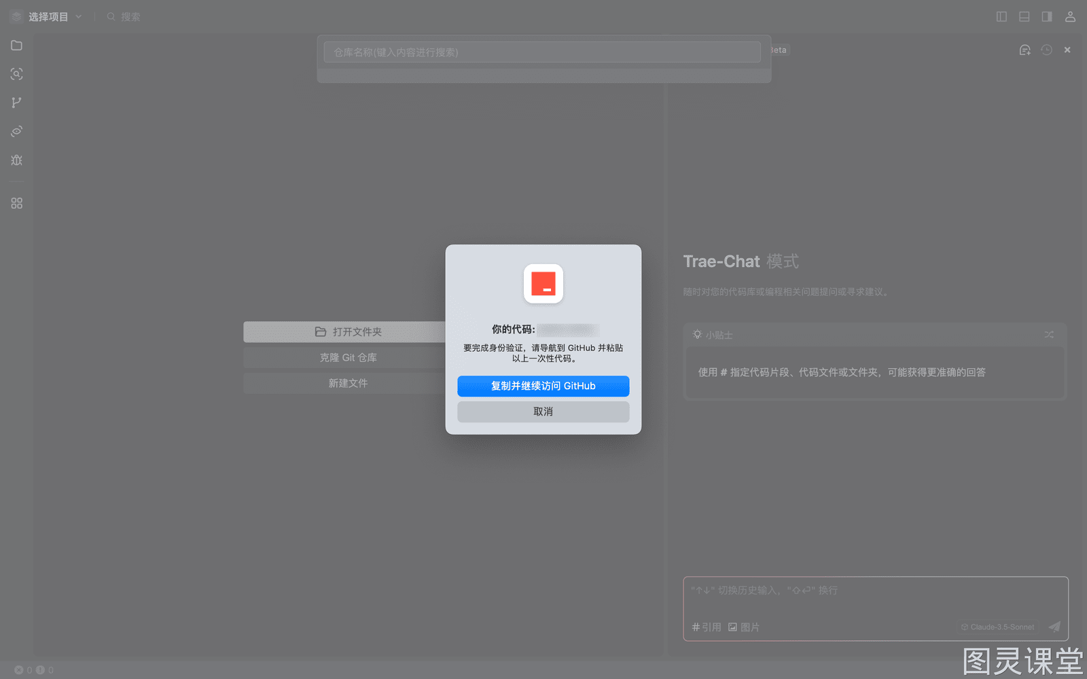
Task: Click the 图片 image attach button
Action: click(x=744, y=627)
